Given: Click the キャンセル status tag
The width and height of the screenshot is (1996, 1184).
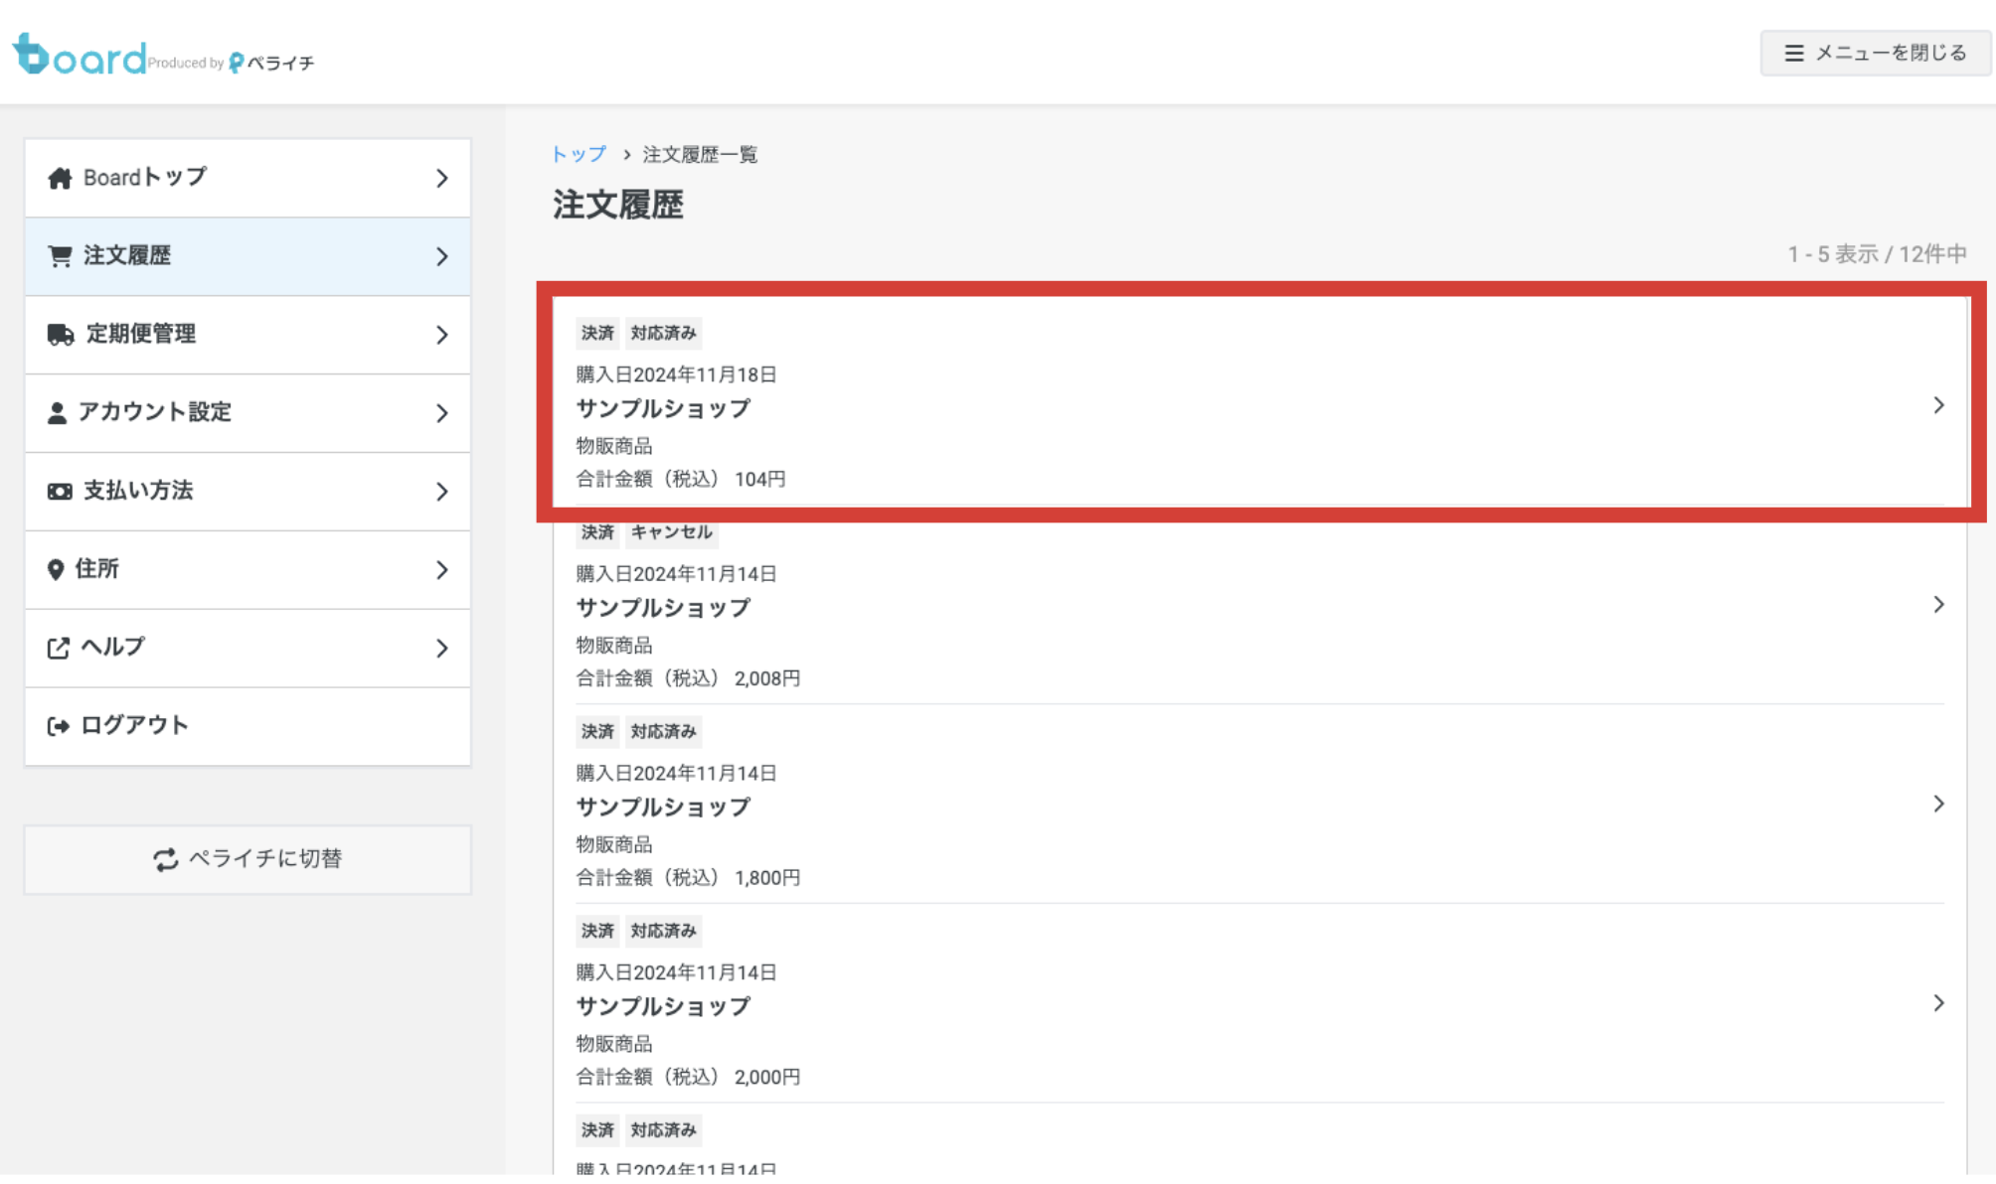Looking at the screenshot, I should point(671,532).
